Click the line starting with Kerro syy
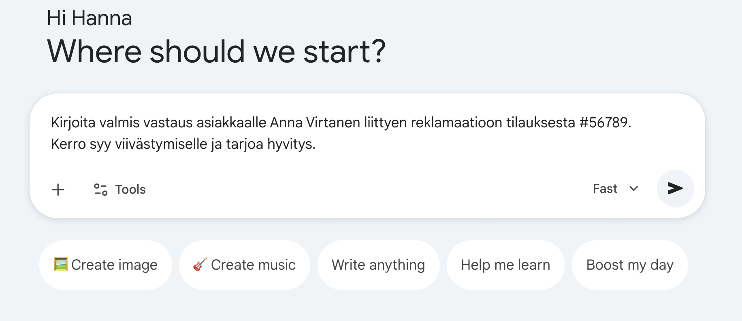The height and width of the screenshot is (321, 742). [x=183, y=144]
